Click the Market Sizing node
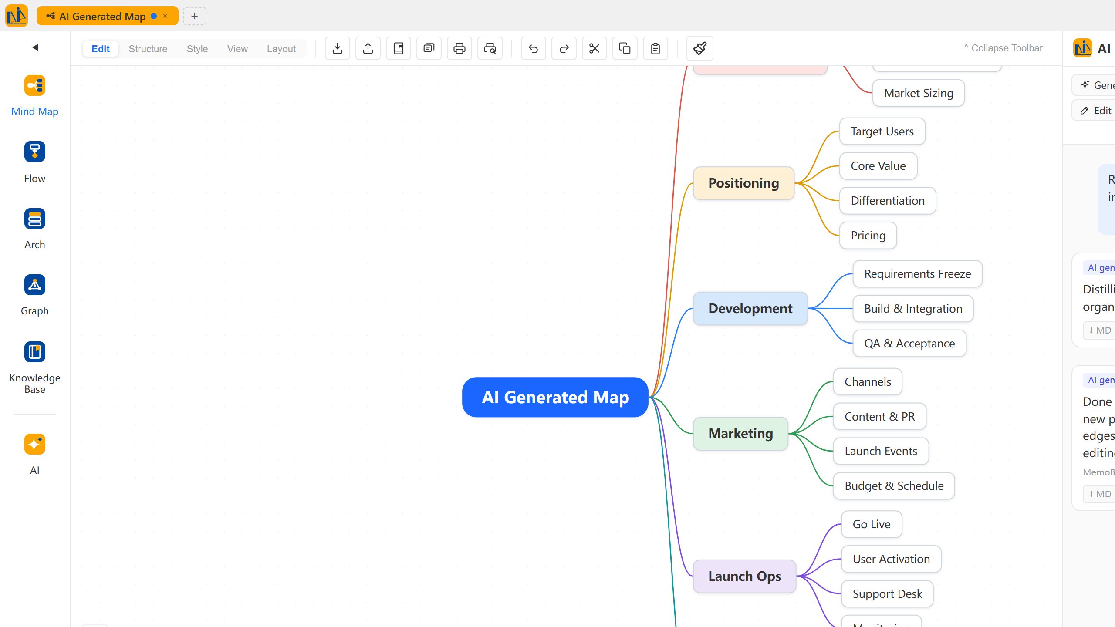1115x627 pixels. point(919,93)
